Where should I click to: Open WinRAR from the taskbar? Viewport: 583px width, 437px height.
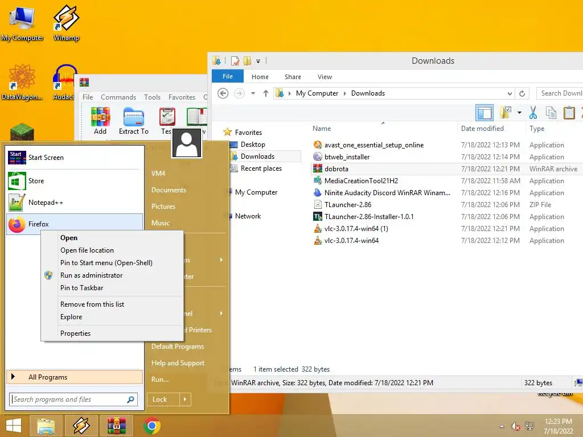pyautogui.click(x=116, y=426)
